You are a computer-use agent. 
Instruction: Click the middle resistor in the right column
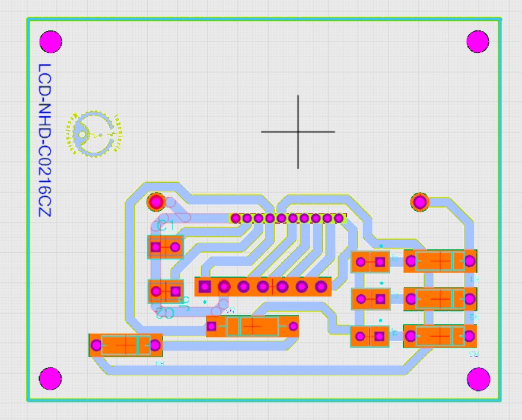point(440,299)
